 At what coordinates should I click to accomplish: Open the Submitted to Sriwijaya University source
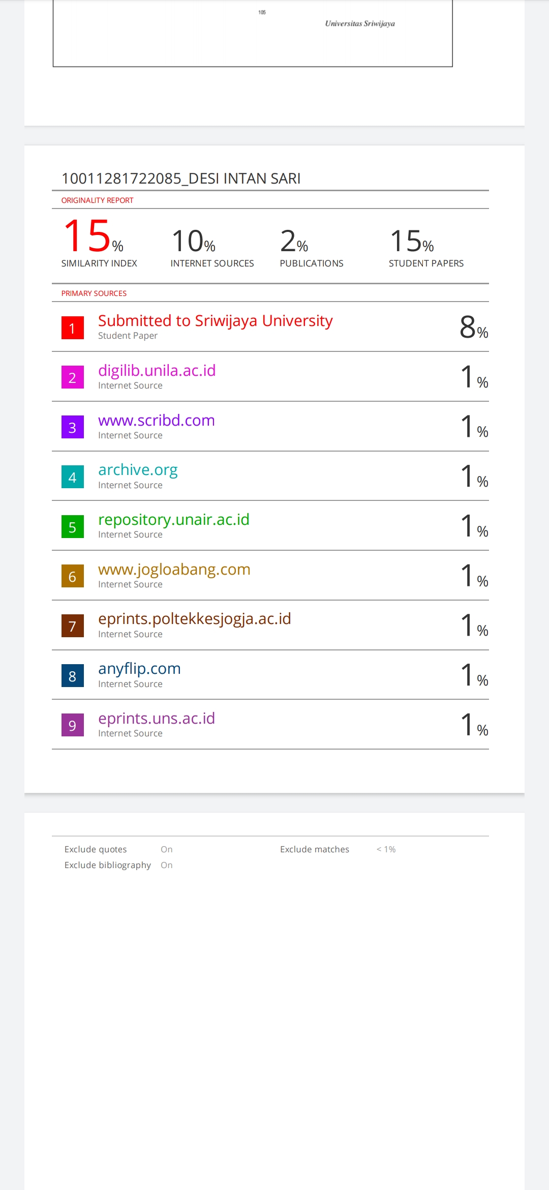tap(215, 321)
